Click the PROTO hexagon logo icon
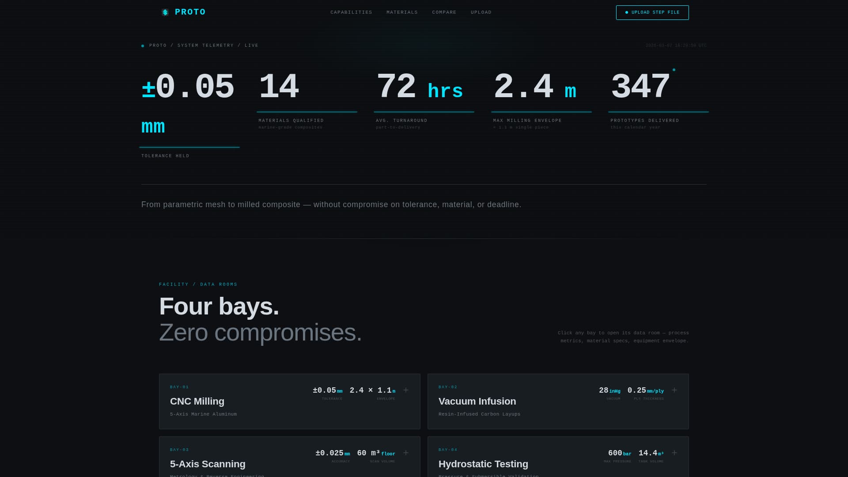848x477 pixels. click(165, 12)
